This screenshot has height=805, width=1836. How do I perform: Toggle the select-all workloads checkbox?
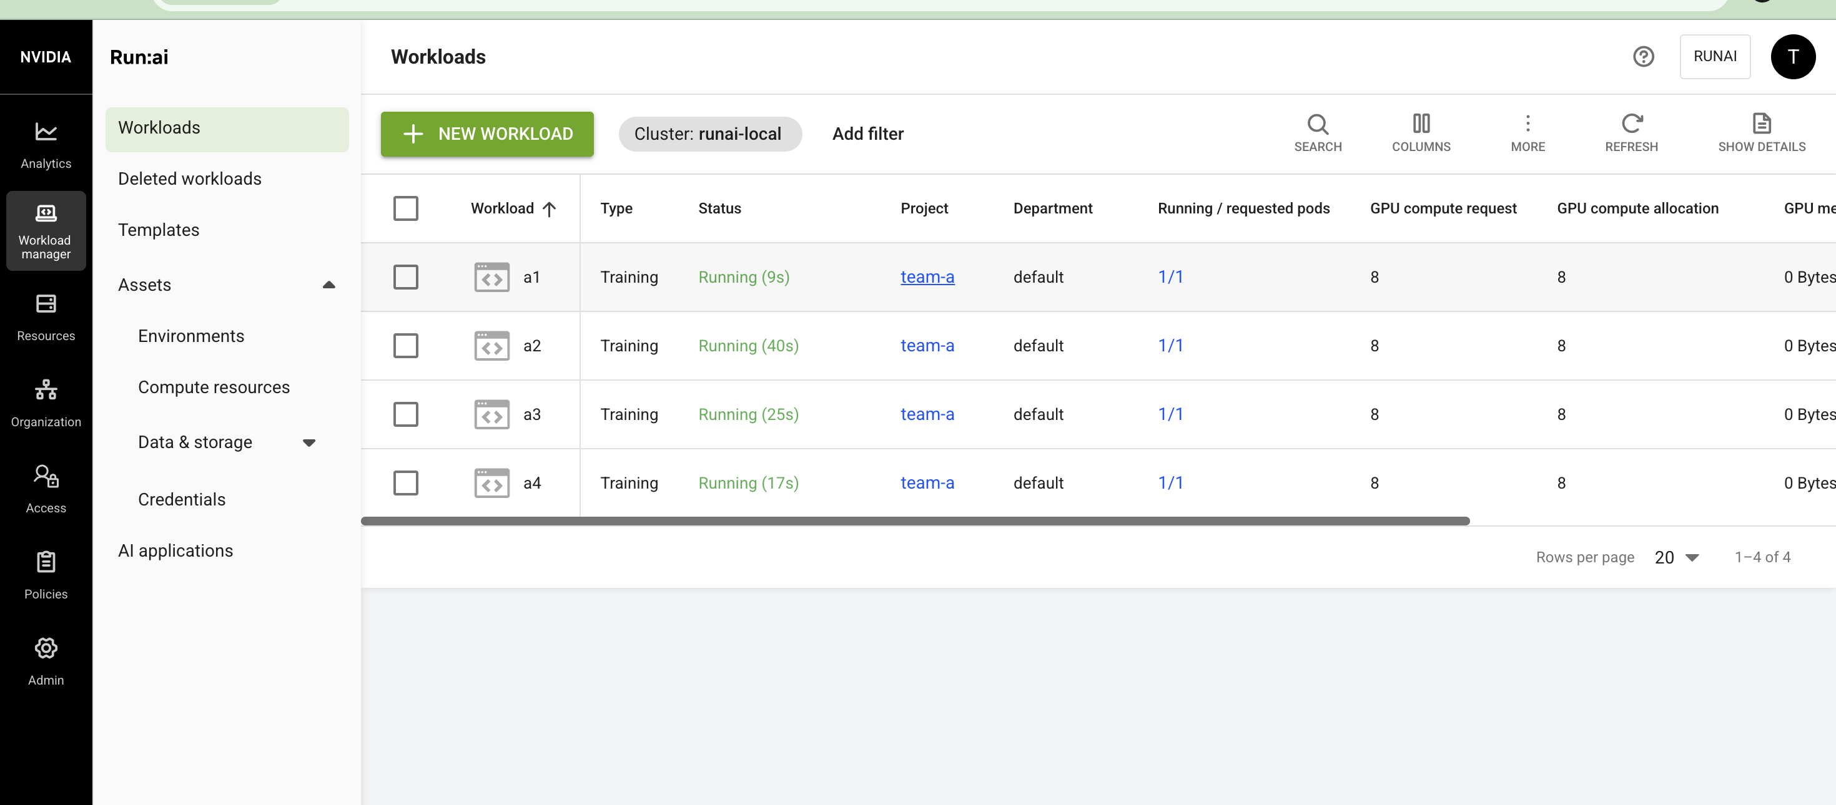[x=405, y=208]
